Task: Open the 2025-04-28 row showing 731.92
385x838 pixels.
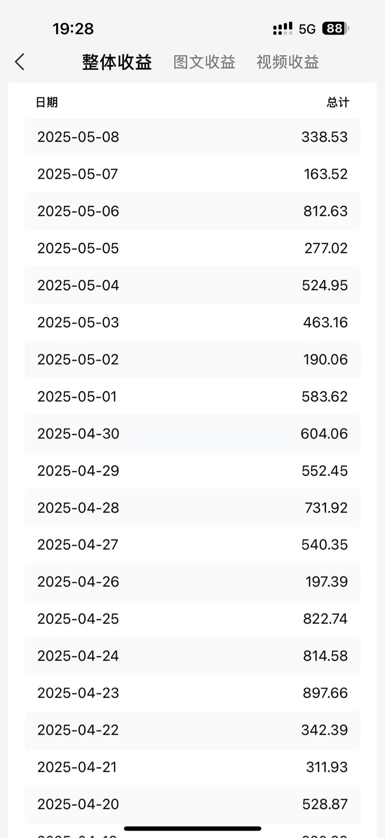Action: [x=192, y=508]
